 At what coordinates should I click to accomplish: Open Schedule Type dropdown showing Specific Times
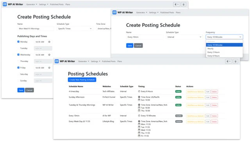[75, 28]
